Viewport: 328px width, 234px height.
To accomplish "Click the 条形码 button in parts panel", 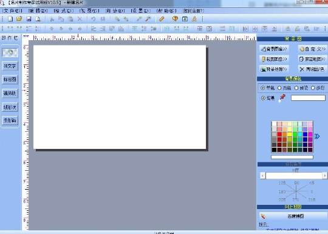I will pos(10,120).
